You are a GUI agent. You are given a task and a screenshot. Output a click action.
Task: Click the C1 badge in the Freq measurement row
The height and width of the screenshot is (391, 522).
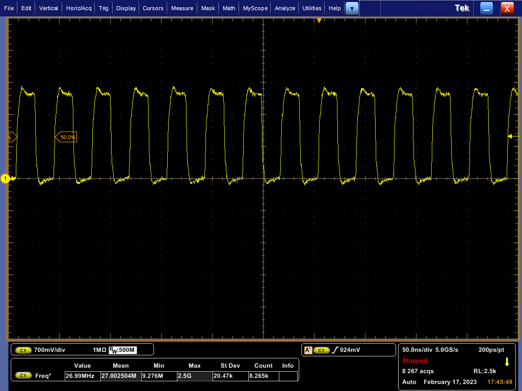point(23,376)
